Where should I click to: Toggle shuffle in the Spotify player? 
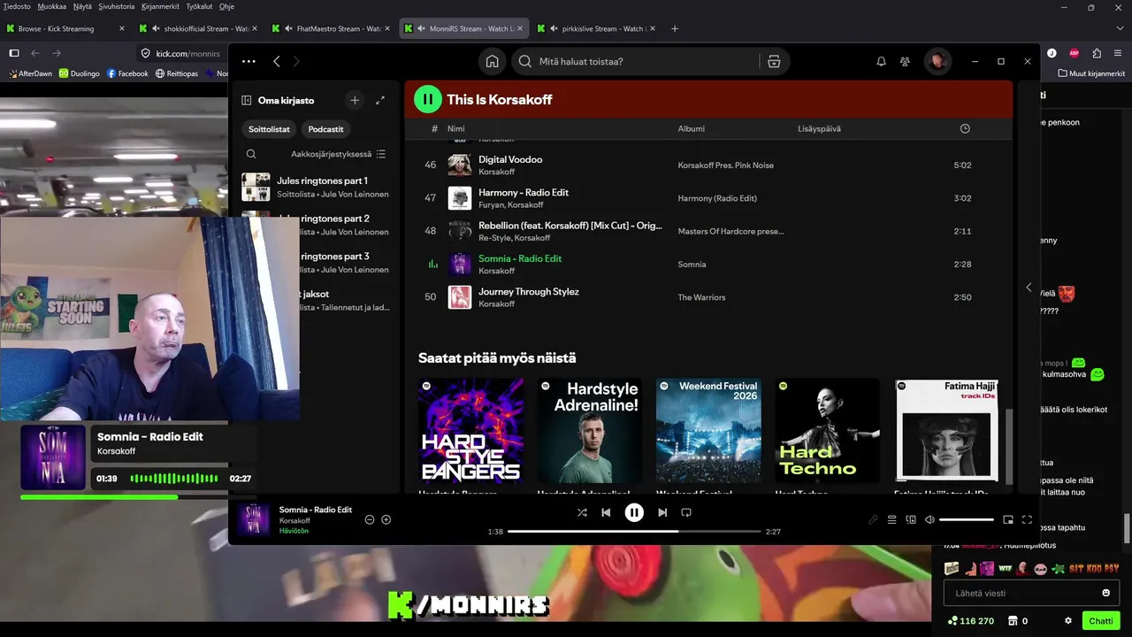click(x=582, y=512)
